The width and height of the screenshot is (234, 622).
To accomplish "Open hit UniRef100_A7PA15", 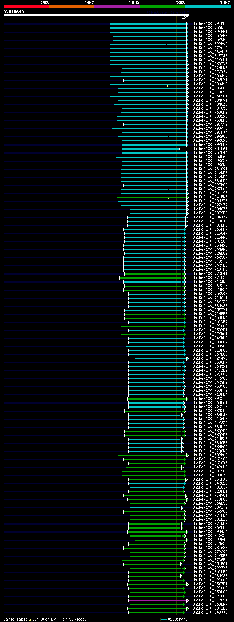I will [x=210, y=48].
